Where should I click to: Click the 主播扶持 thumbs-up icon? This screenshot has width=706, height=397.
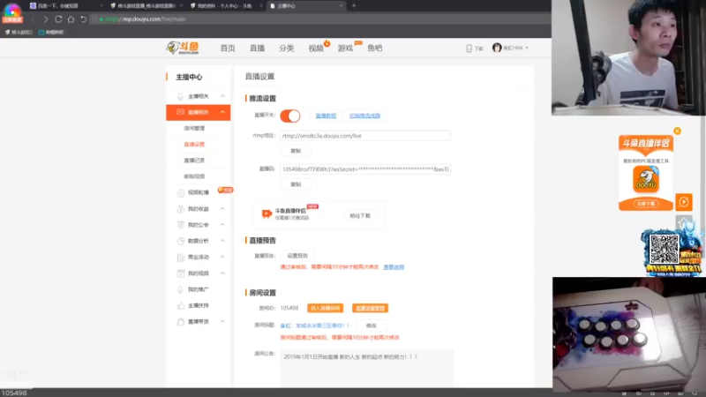[181, 305]
